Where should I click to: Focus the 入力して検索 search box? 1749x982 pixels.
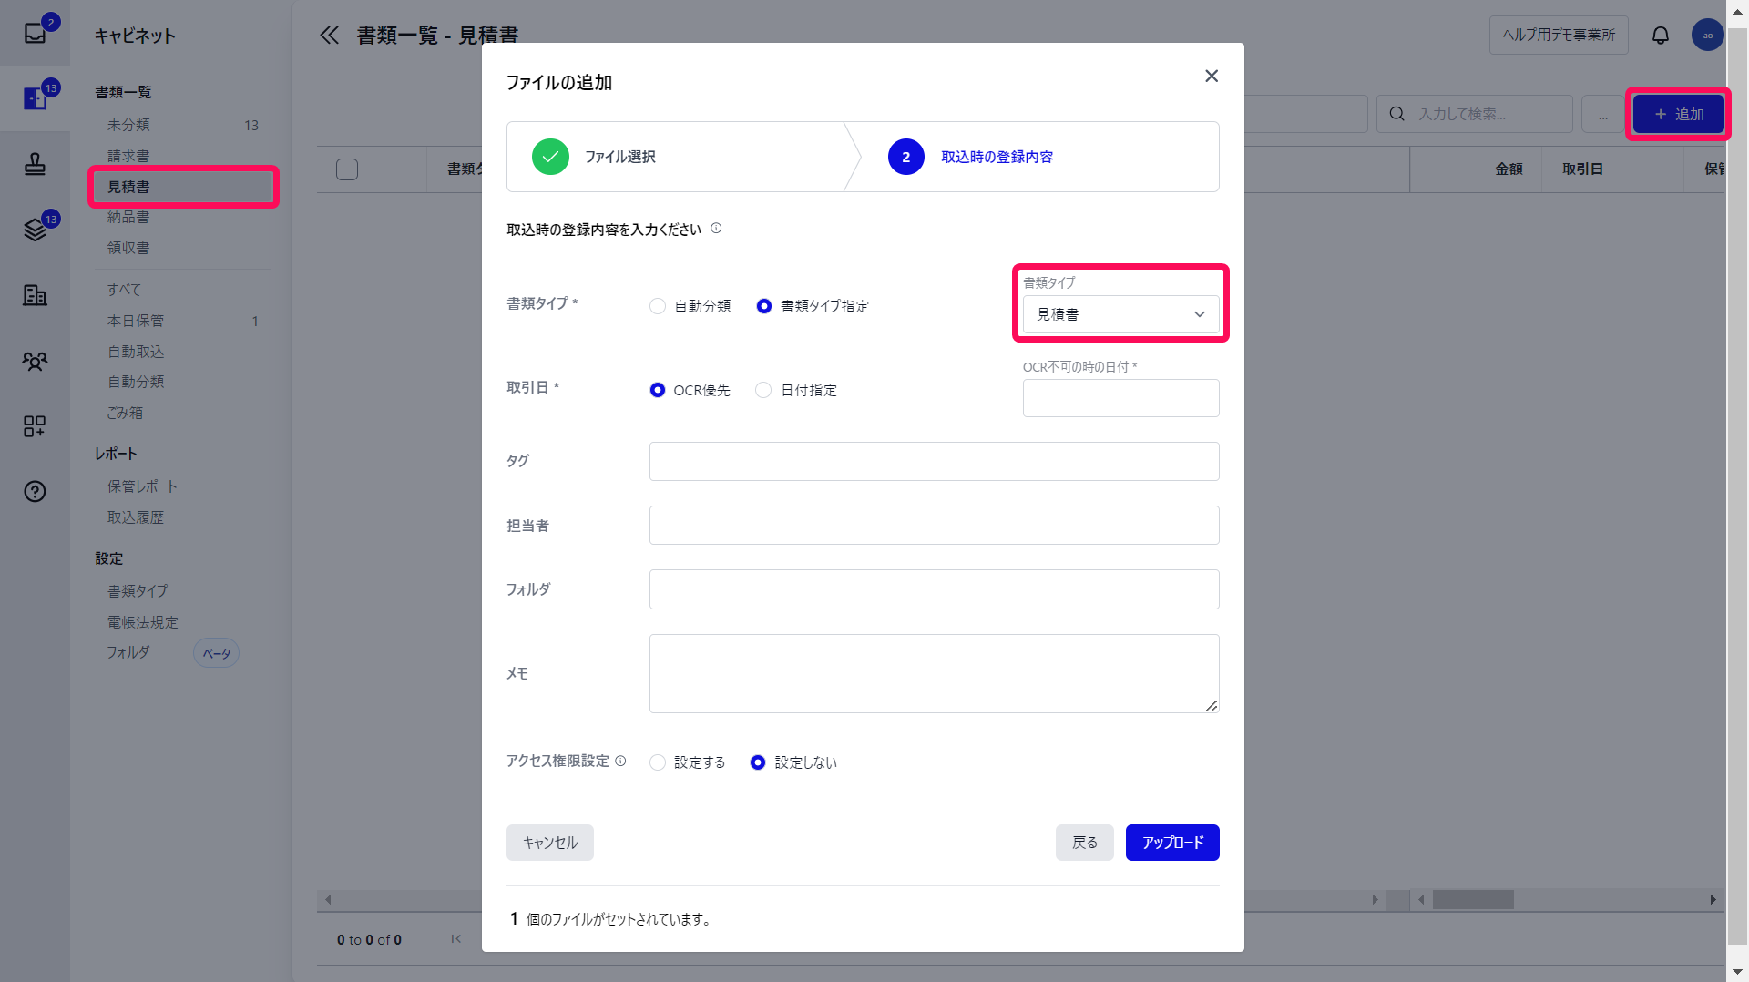[1476, 114]
